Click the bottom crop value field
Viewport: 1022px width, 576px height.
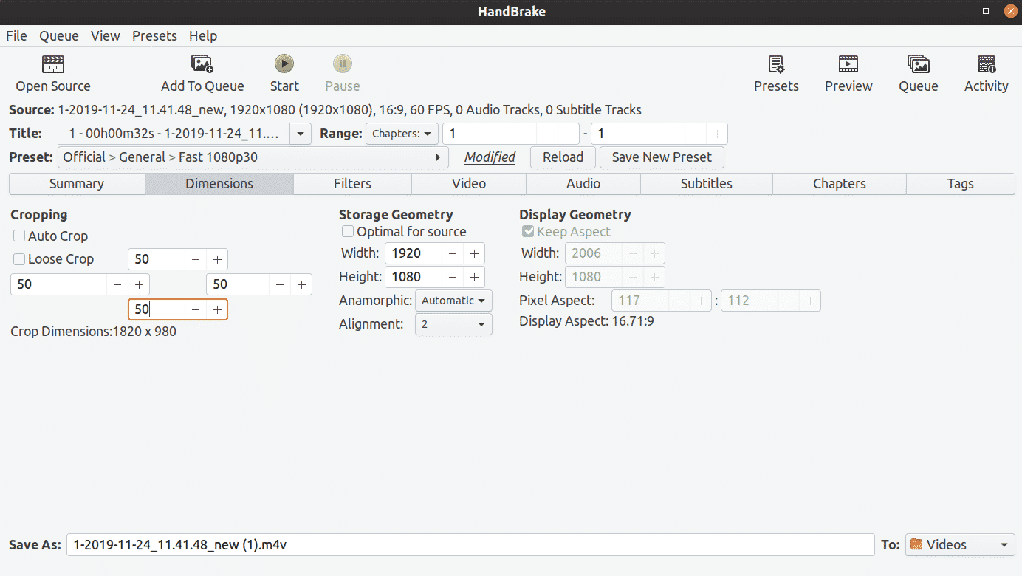click(157, 309)
